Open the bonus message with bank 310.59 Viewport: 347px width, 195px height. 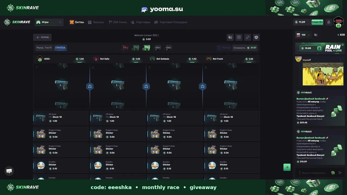[x=320, y=147]
